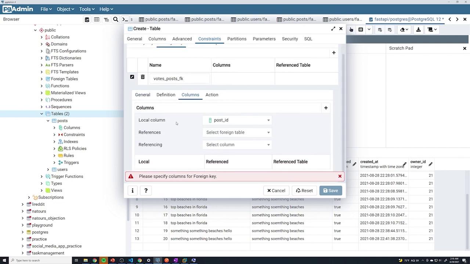Open the dialog help question-mark button
This screenshot has height=264, width=470.
click(x=146, y=191)
